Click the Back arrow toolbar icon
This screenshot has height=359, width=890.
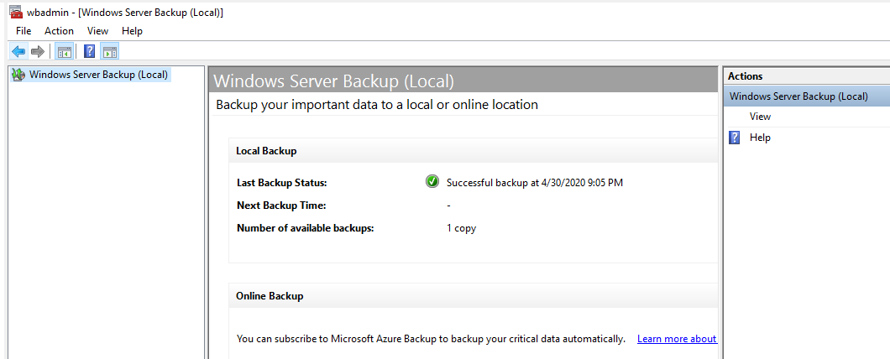point(18,52)
